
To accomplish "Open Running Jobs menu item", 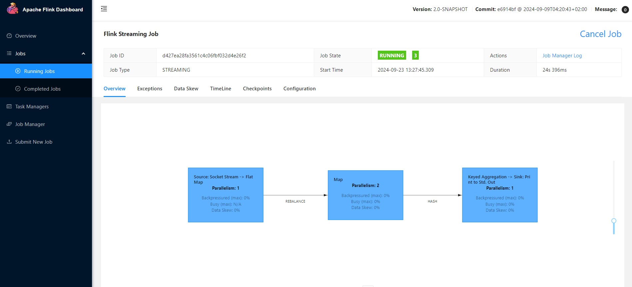I will click(x=46, y=71).
